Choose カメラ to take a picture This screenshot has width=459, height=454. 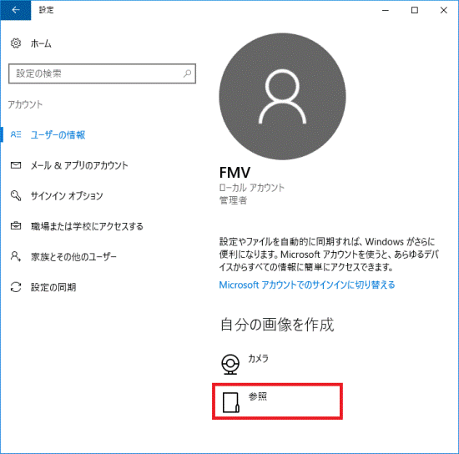pyautogui.click(x=258, y=359)
